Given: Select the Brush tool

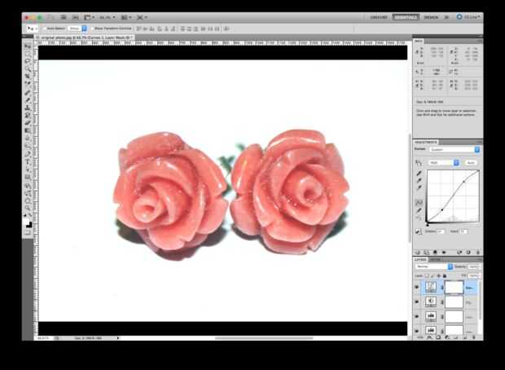Looking at the screenshot, I should [28, 100].
